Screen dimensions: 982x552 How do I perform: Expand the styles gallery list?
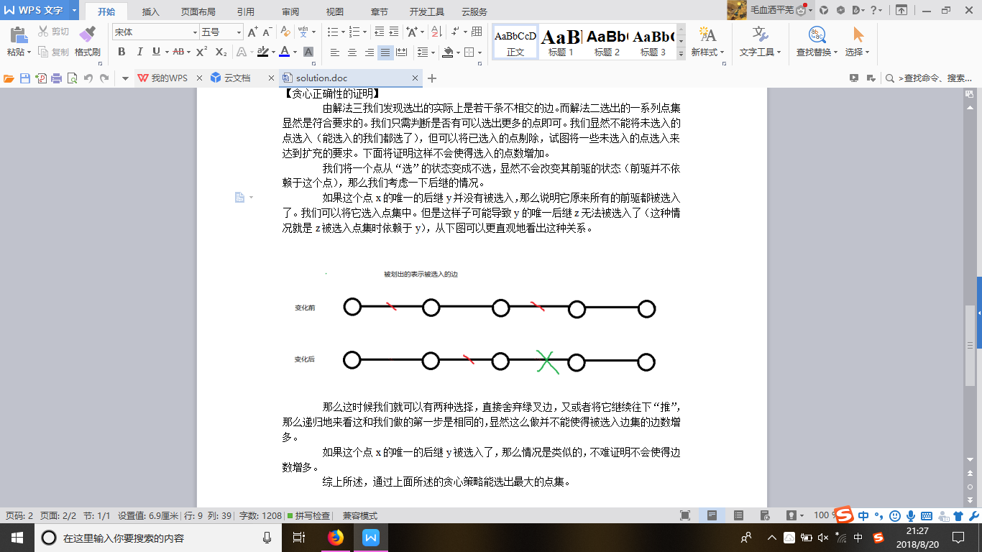(681, 54)
